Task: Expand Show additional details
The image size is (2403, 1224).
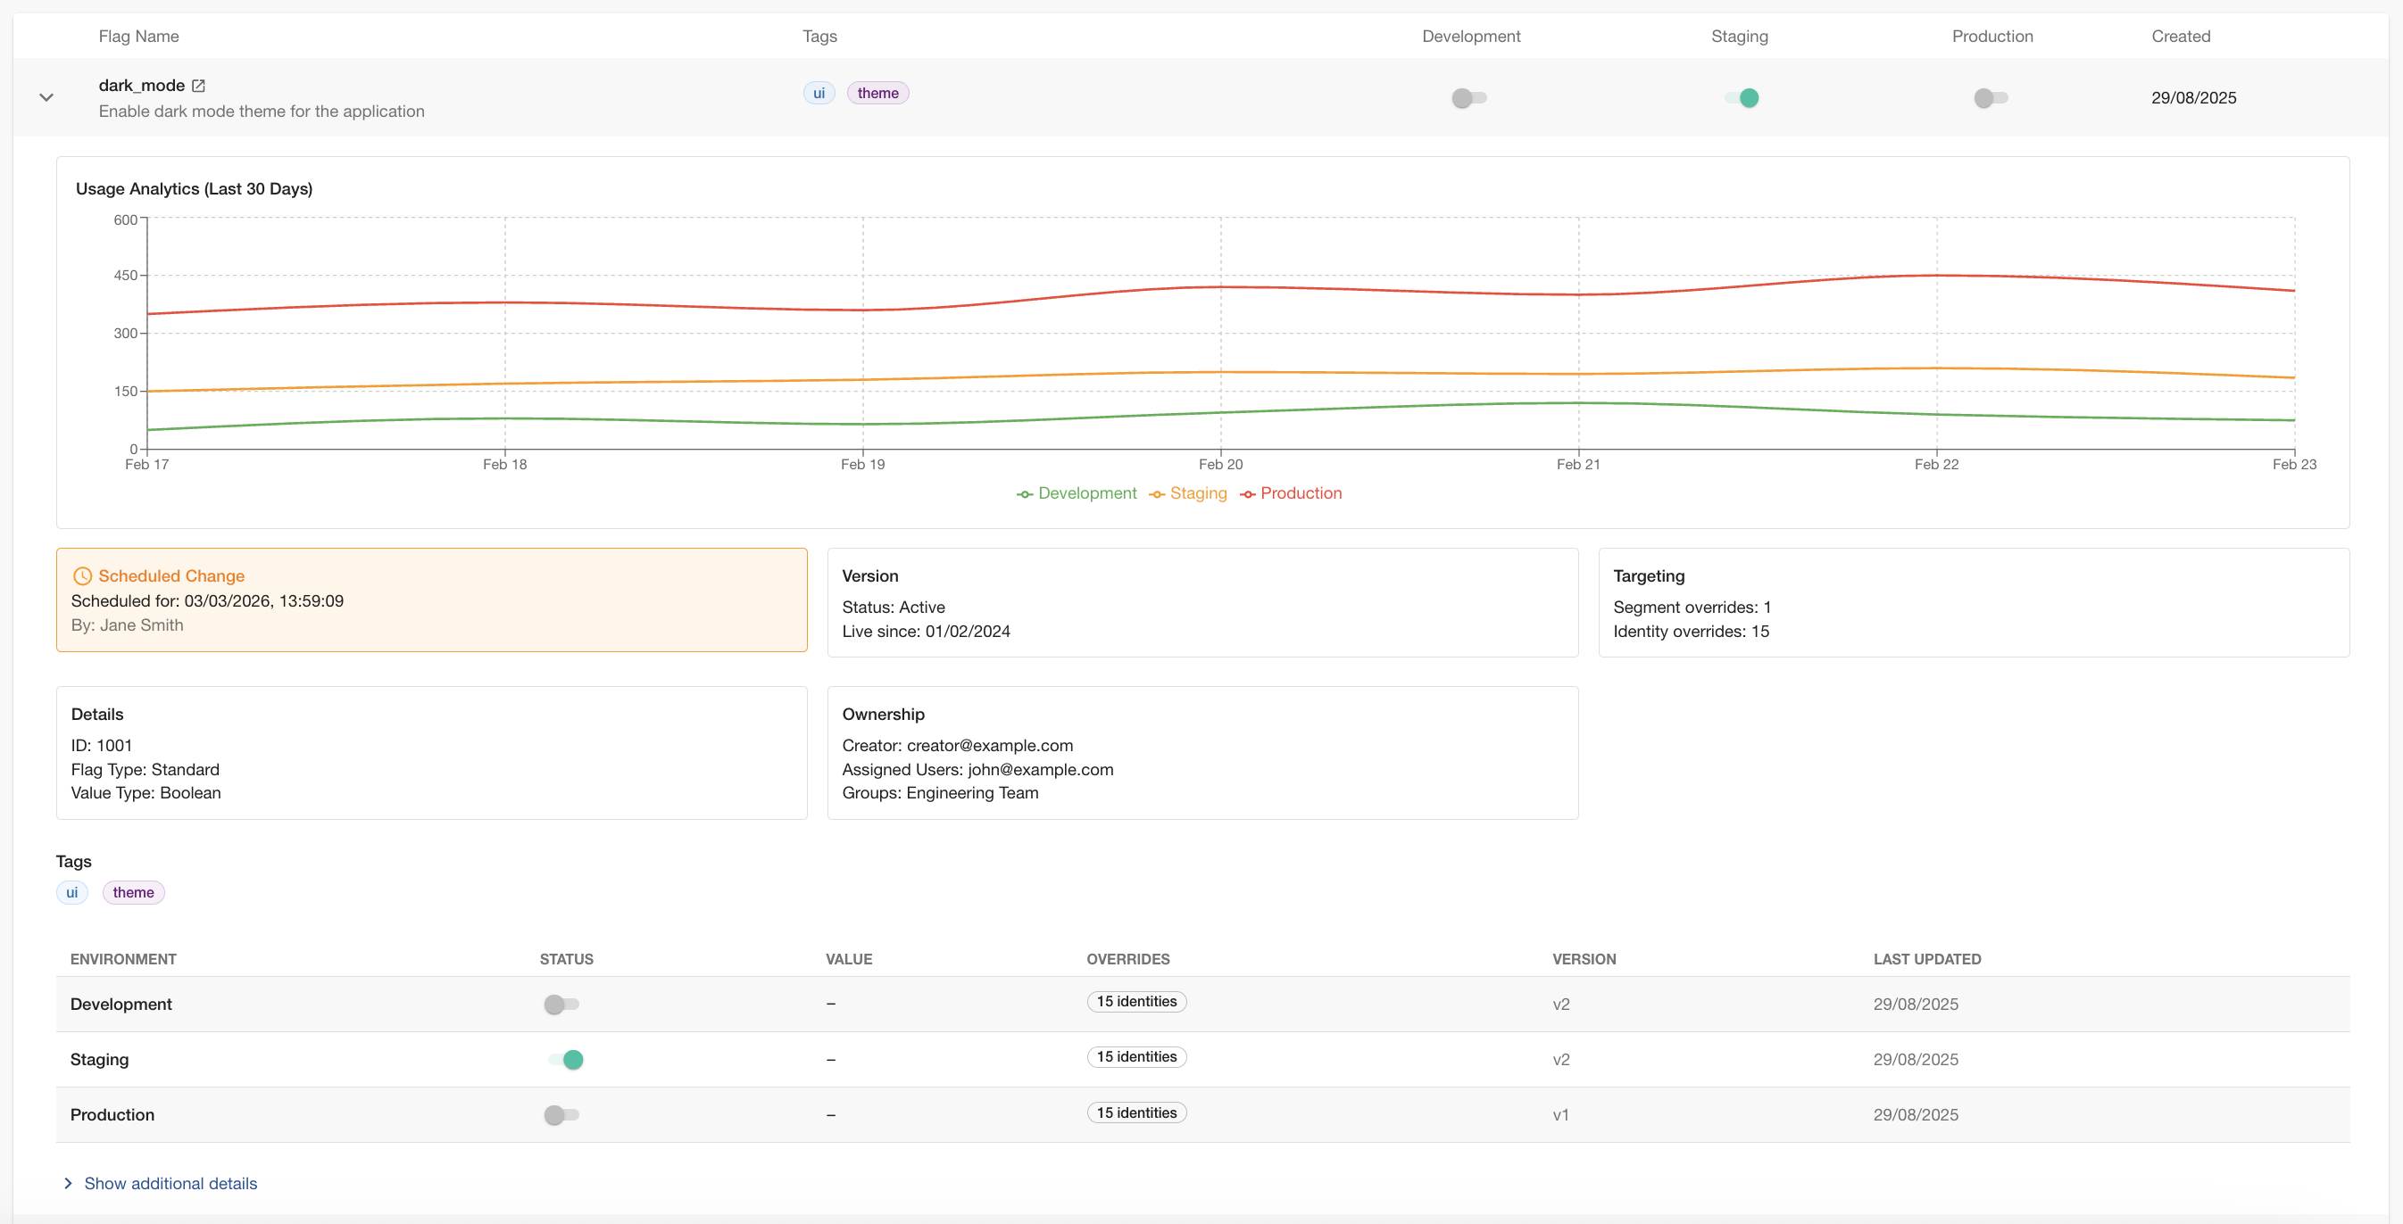Action: point(170,1183)
